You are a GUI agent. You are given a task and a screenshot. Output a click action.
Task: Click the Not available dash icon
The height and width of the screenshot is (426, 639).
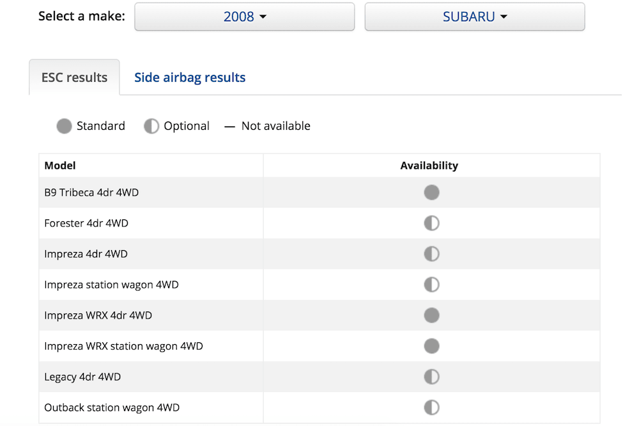229,127
